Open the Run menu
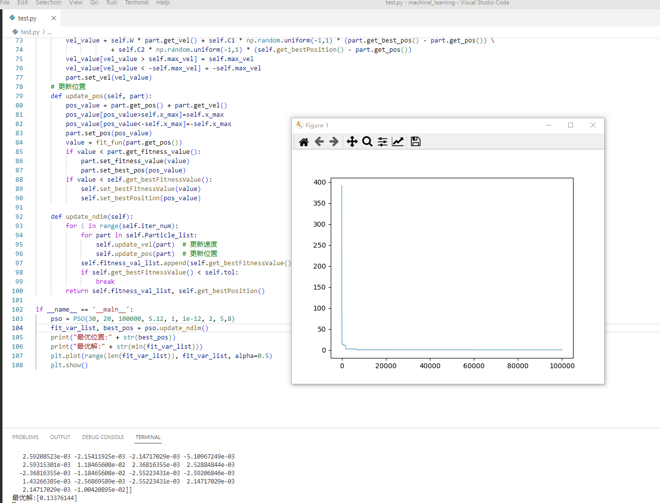This screenshot has height=503, width=660. point(111,3)
